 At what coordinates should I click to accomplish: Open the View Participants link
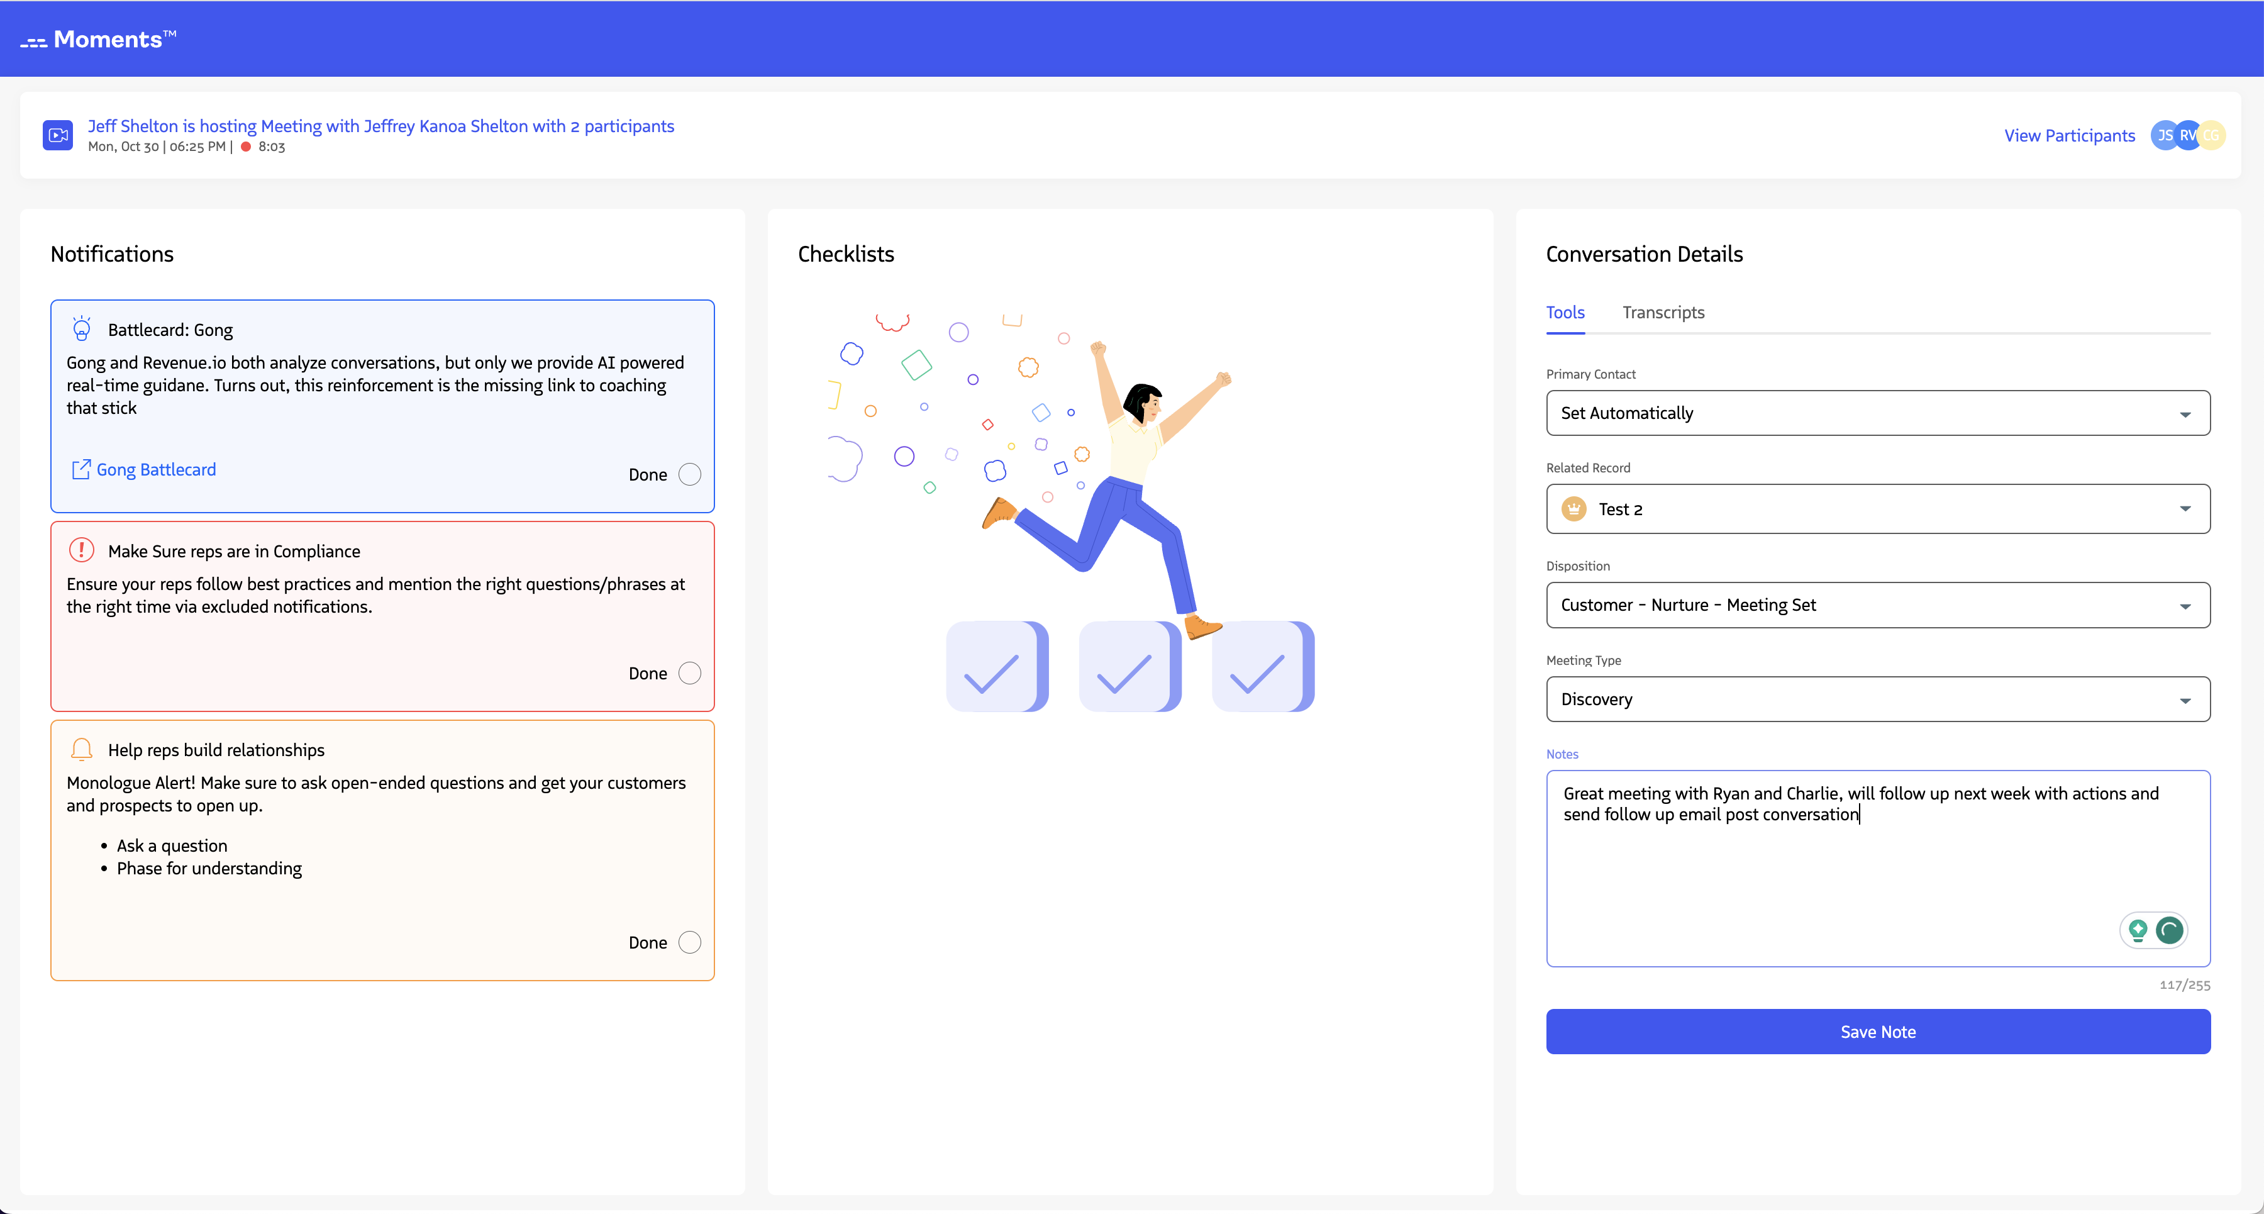pos(2069,135)
